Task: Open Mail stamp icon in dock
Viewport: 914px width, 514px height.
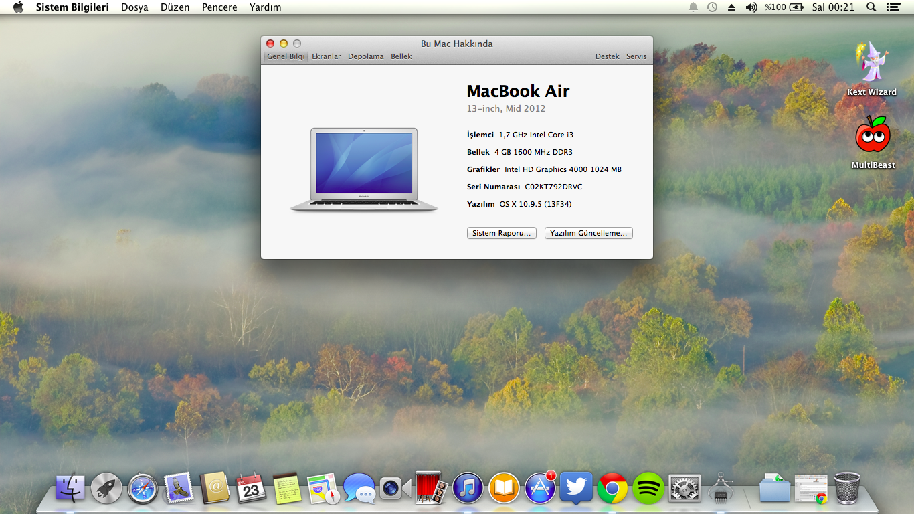Action: [x=179, y=489]
